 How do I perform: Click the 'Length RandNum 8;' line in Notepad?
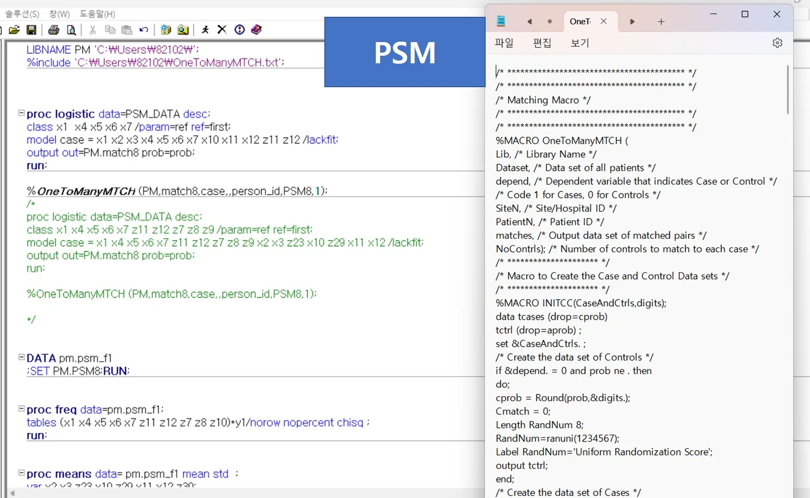pos(539,425)
